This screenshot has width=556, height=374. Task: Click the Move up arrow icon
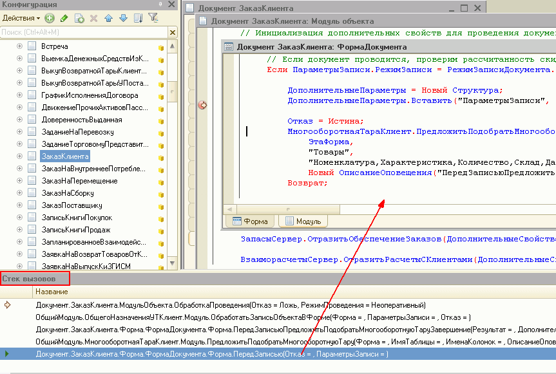coord(108,18)
